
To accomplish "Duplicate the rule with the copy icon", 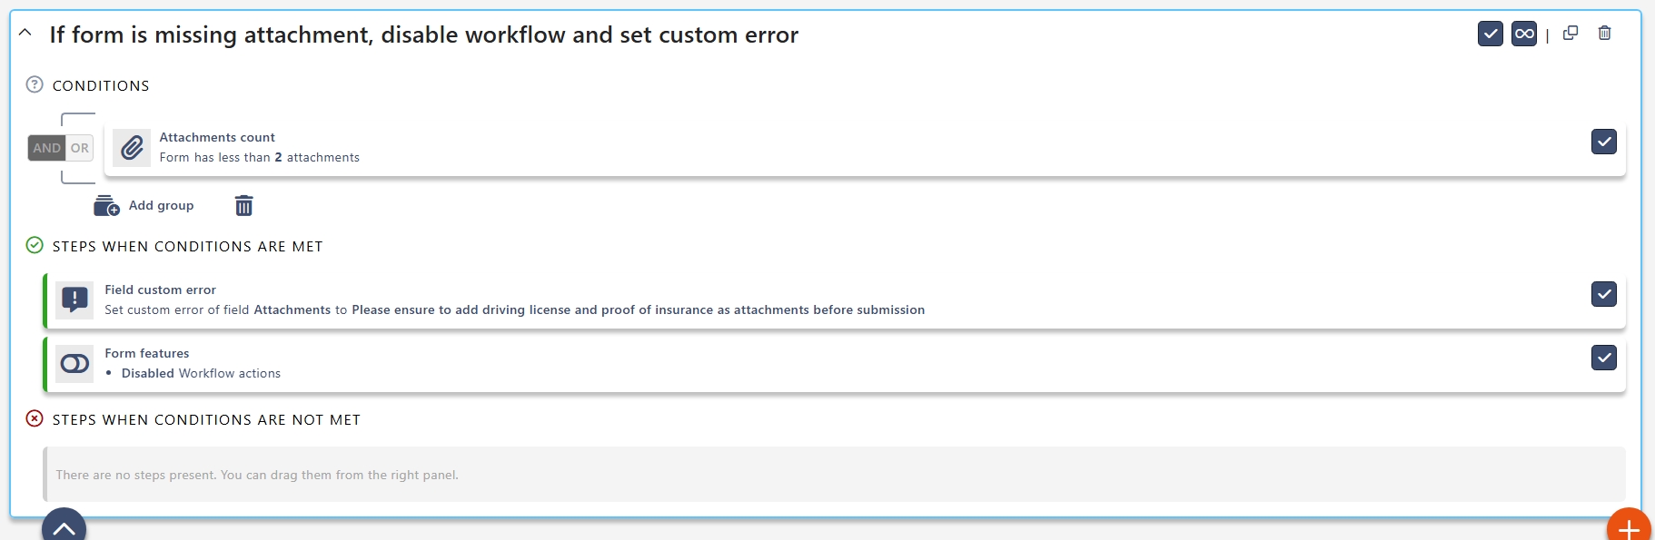I will point(1571,34).
